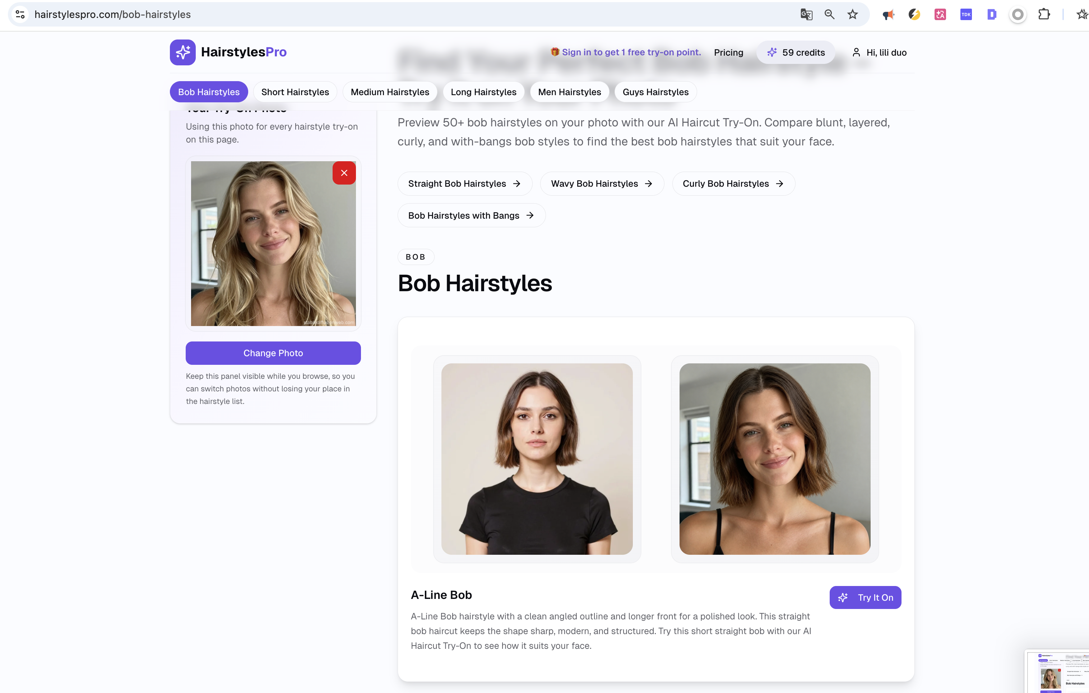Screen dimensions: 1089x693
Task: Open the megaphone extension icon
Action: 888,14
